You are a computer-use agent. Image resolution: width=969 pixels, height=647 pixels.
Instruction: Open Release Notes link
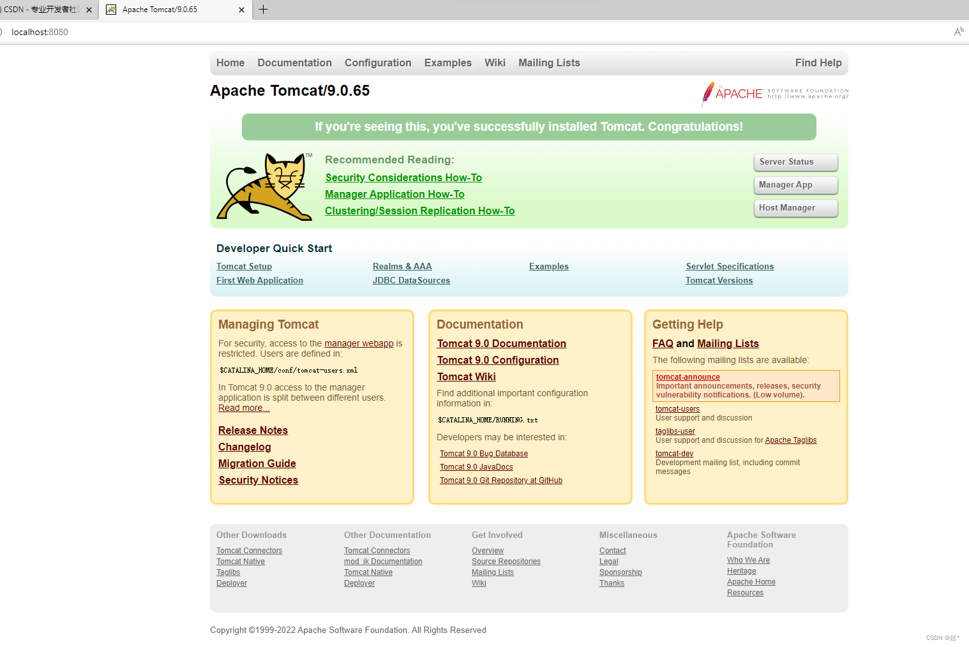(x=253, y=430)
